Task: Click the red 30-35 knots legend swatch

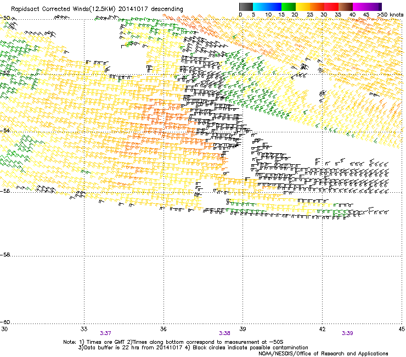Action: pos(331,7)
